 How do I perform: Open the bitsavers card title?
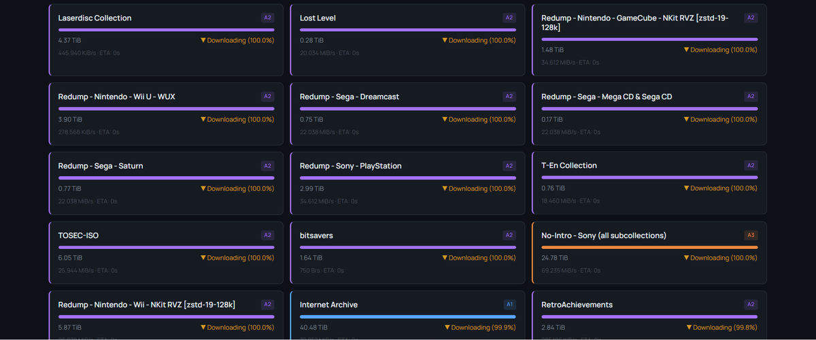[x=316, y=235]
